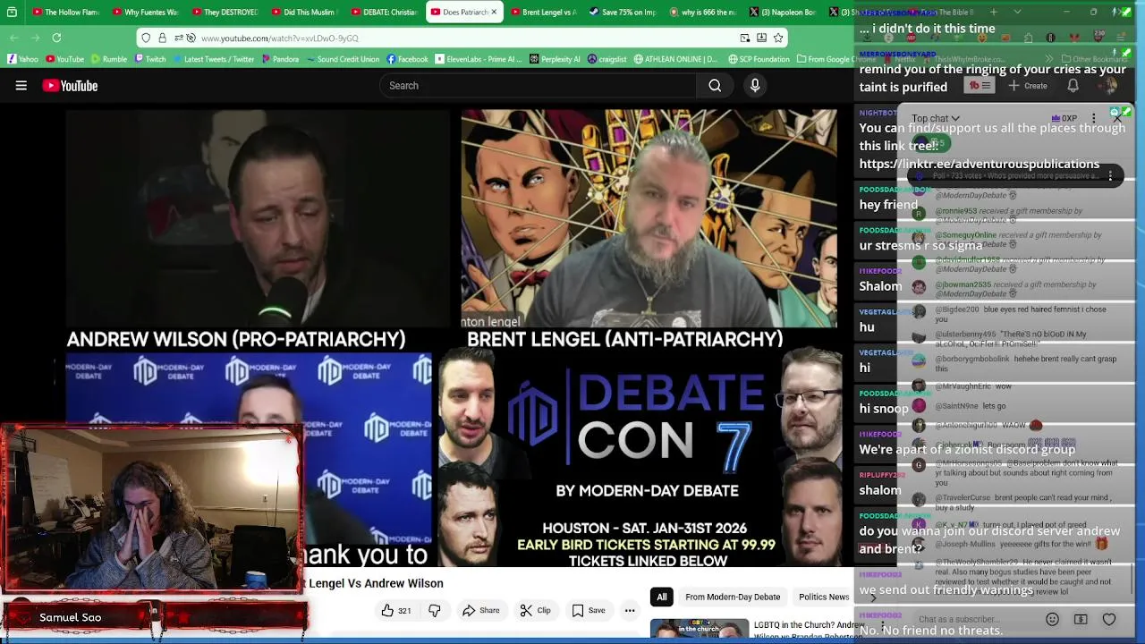Open the Yahoo bookmark
The image size is (1145, 644).
pyautogui.click(x=22, y=59)
